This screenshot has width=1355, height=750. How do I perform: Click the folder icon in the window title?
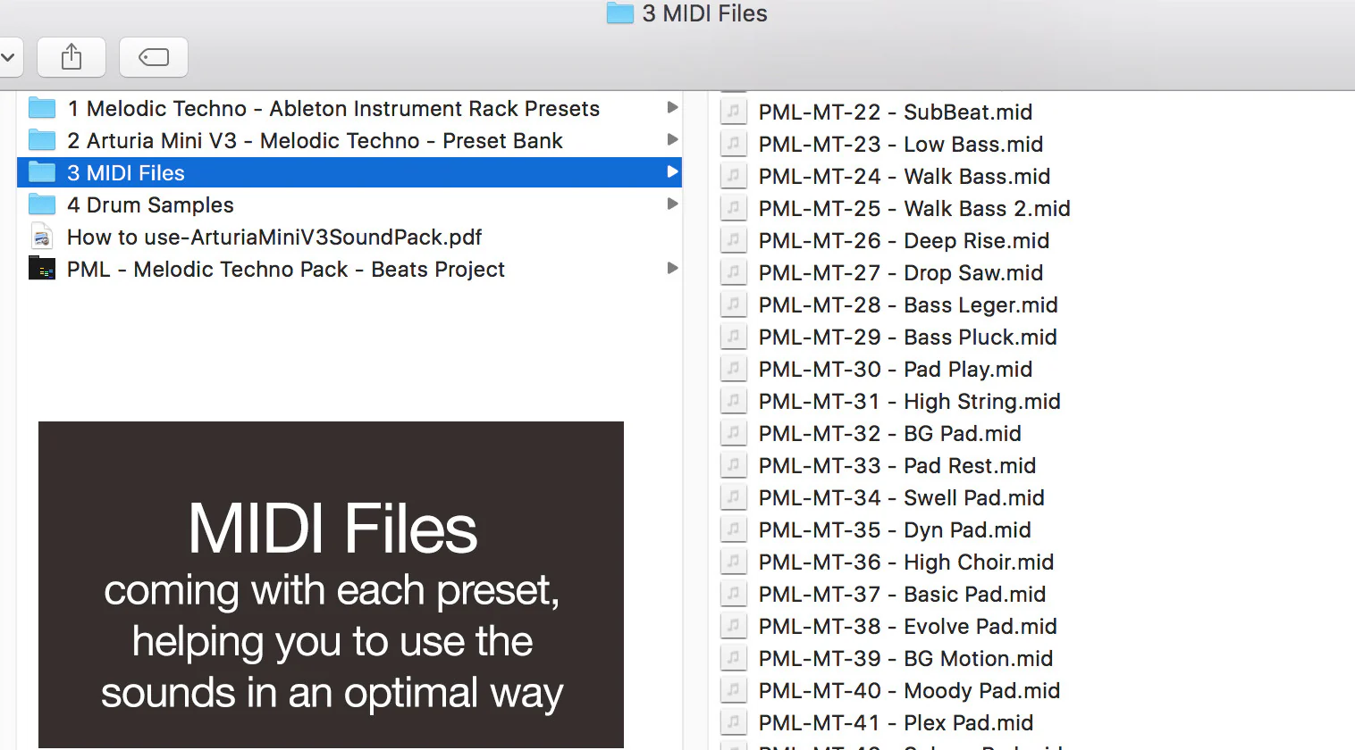coord(619,13)
